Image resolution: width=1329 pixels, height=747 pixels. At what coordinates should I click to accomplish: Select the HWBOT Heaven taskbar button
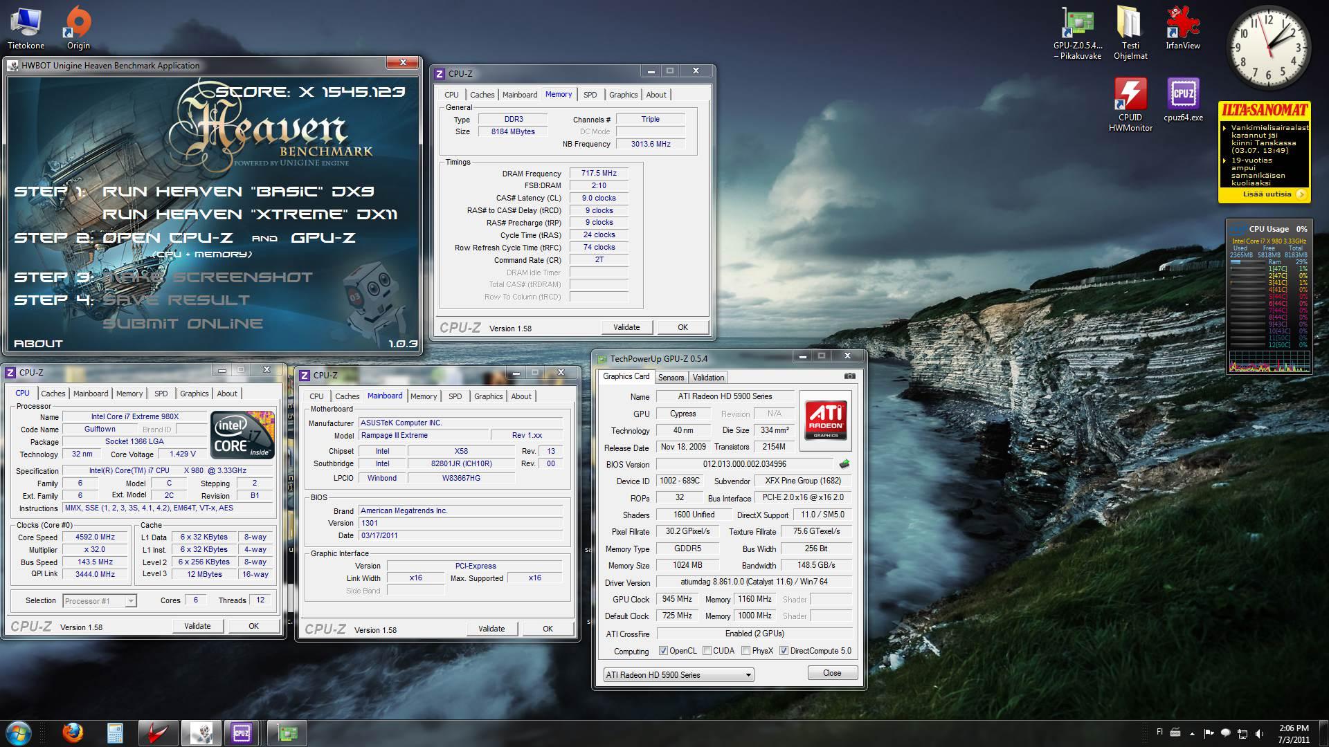pos(201,732)
